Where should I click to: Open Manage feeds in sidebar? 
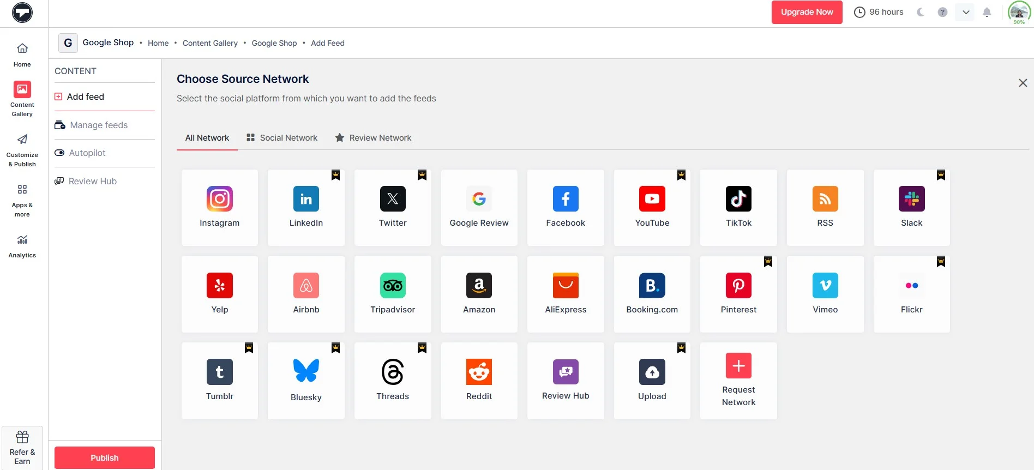pos(99,125)
